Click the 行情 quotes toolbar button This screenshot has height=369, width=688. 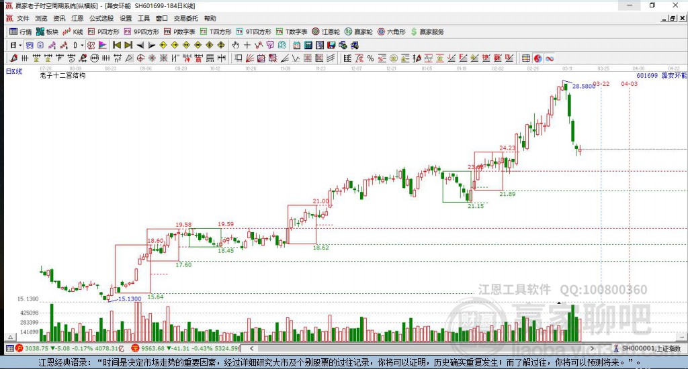(x=21, y=32)
